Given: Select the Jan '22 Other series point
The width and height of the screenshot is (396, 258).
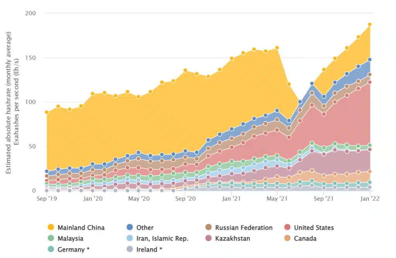Looking at the screenshot, I should click(x=370, y=60).
